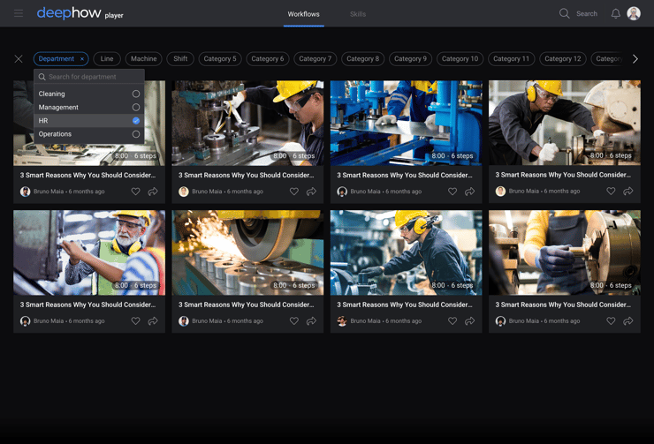Advance category chips with right arrow
The height and width of the screenshot is (444, 654).
pos(635,59)
